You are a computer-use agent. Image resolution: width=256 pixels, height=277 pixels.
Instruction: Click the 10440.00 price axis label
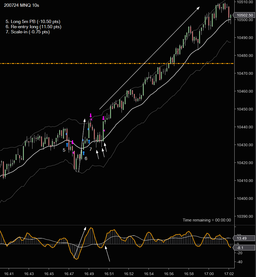click(x=245, y=127)
